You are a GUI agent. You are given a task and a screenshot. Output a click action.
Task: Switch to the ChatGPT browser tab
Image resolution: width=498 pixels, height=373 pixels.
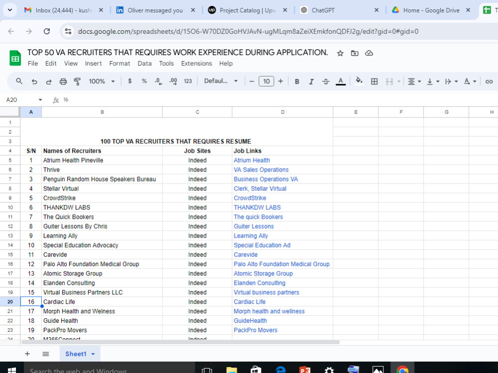pos(339,10)
